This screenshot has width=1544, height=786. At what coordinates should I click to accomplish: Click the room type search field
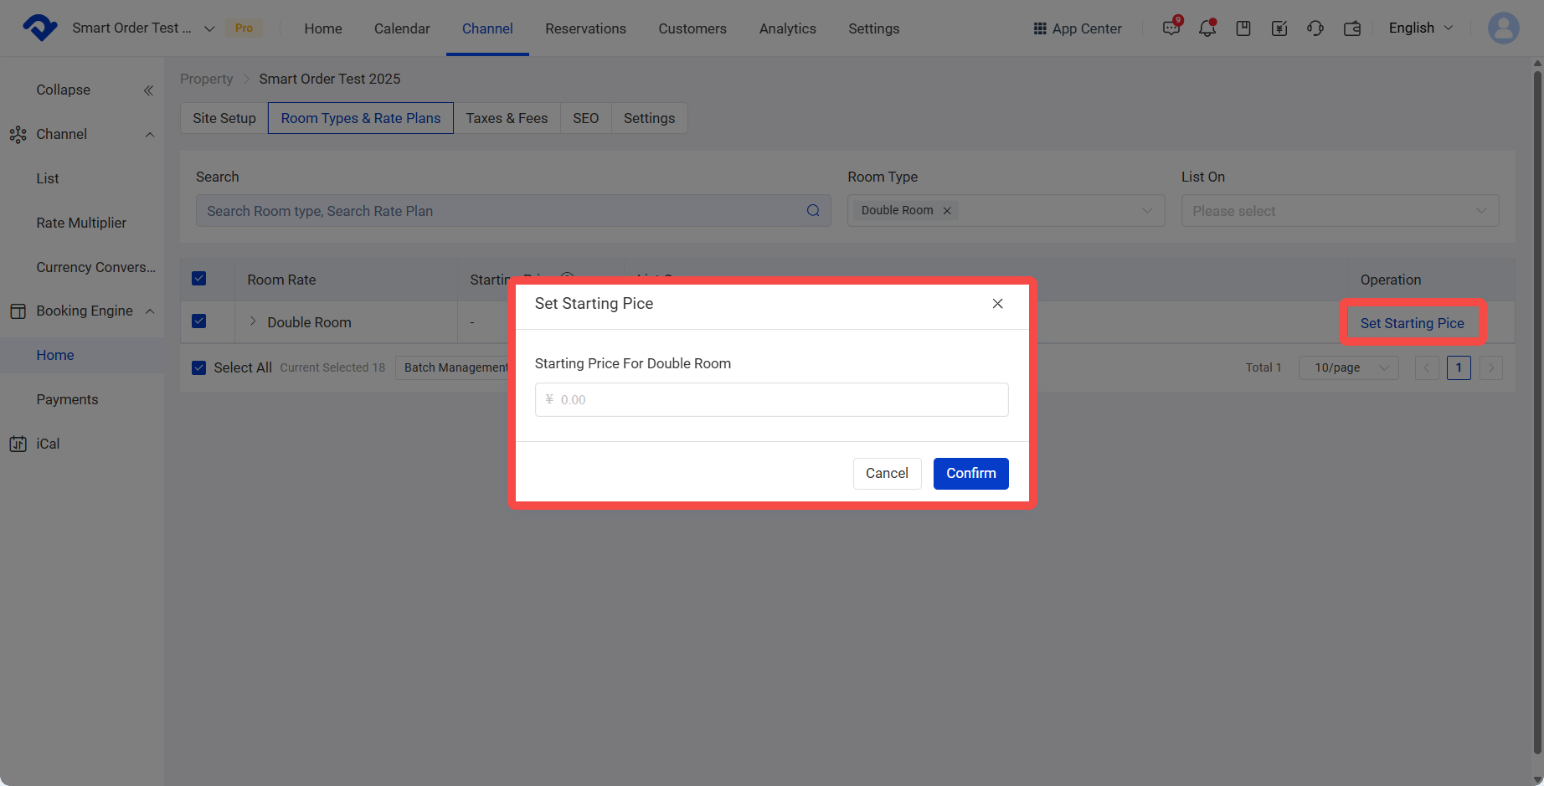(513, 211)
